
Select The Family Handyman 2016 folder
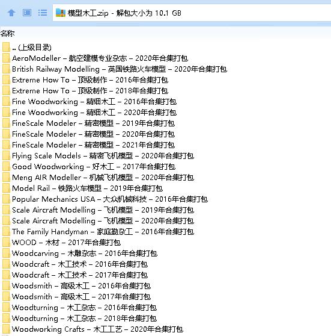103,232
